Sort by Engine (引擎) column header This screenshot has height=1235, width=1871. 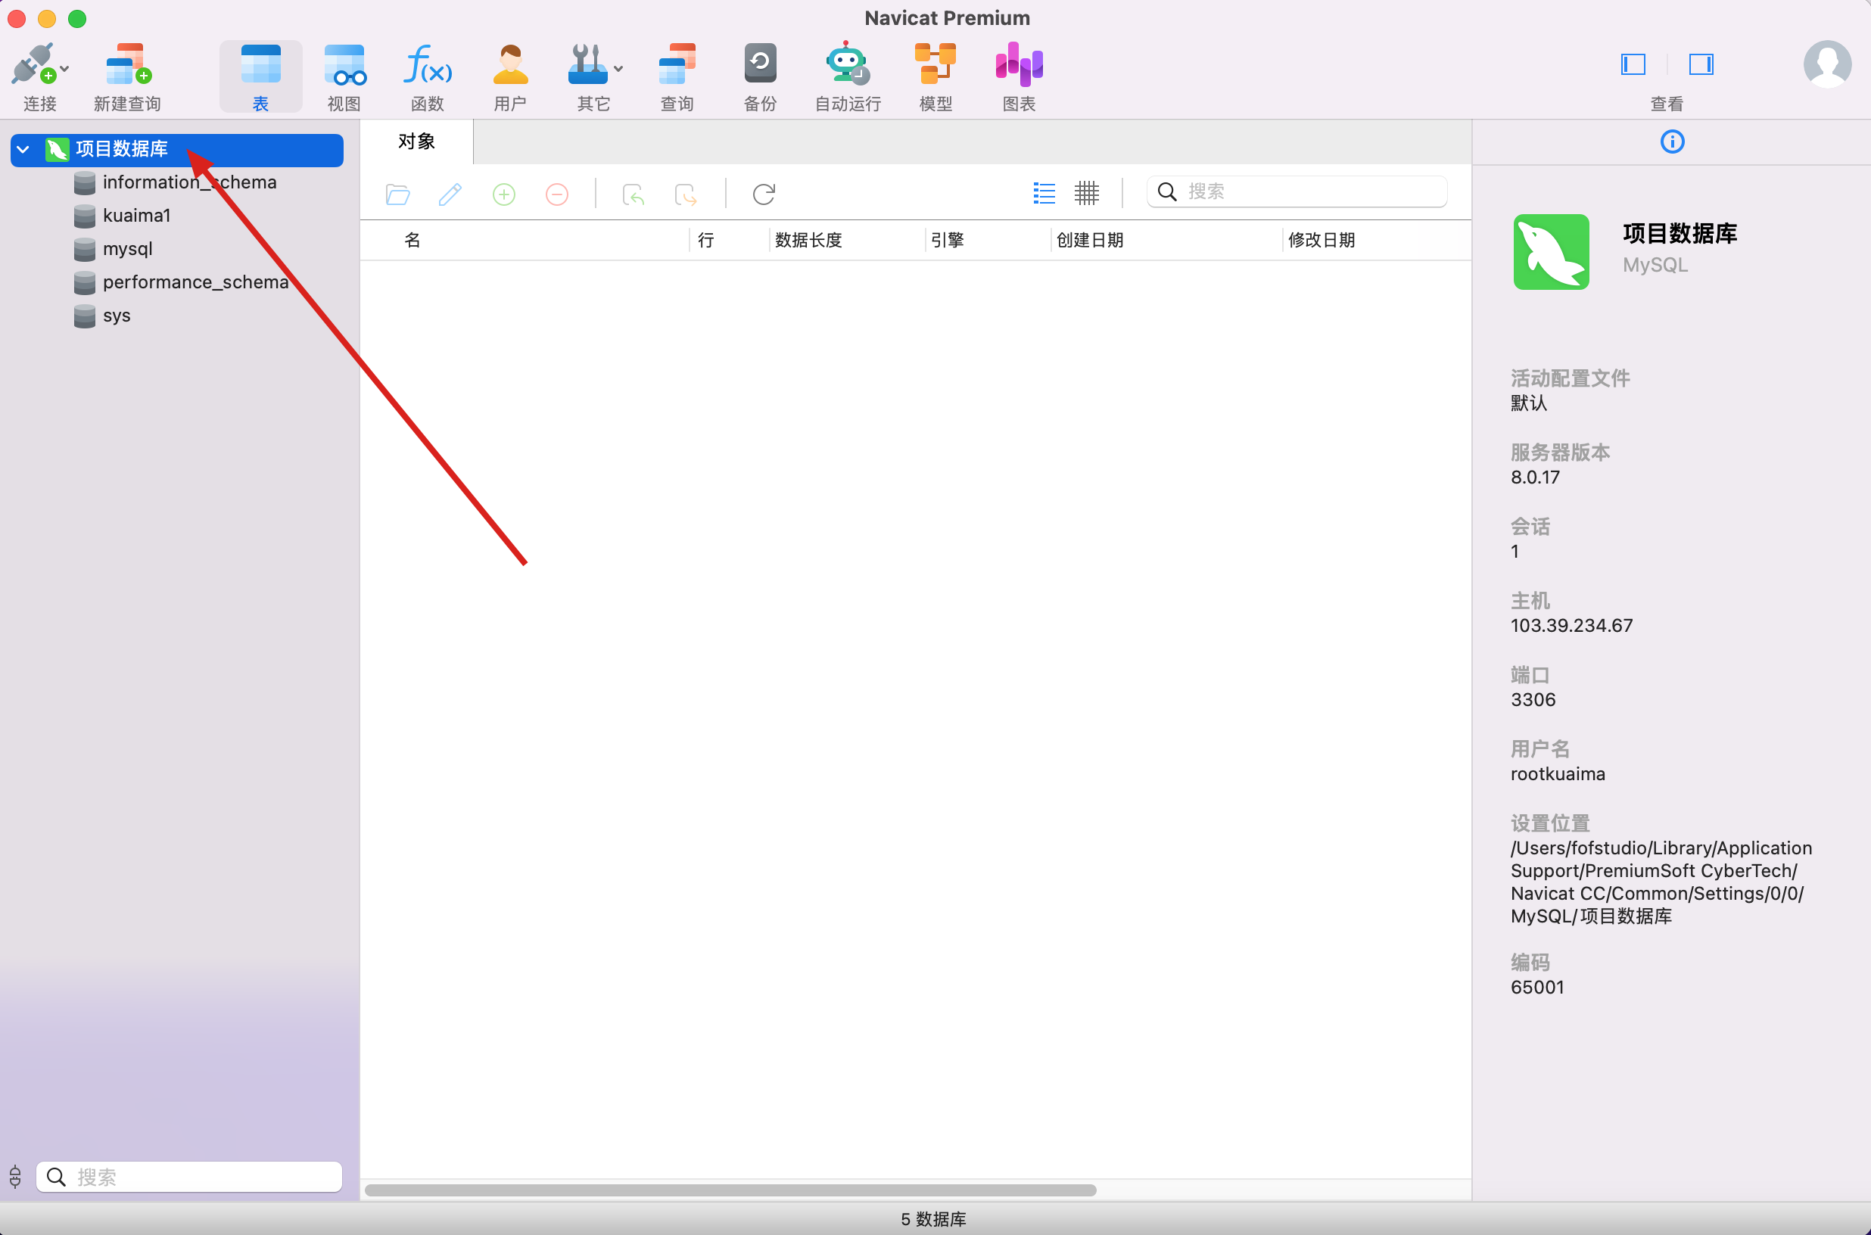(x=947, y=240)
